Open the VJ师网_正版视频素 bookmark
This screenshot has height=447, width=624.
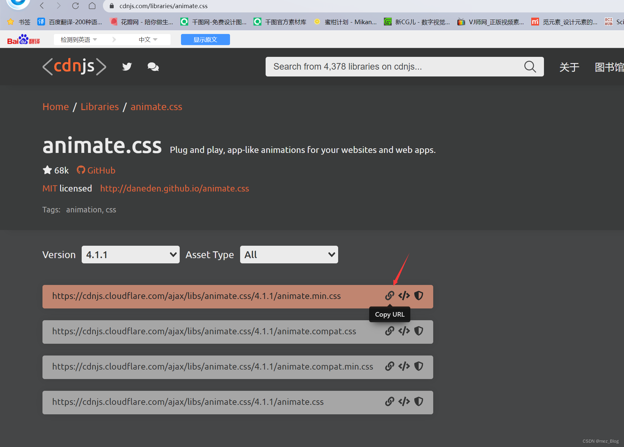(491, 22)
